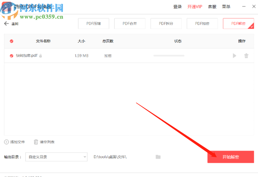Minimize the converter window
The height and width of the screenshot is (177, 258).
click(x=244, y=6)
